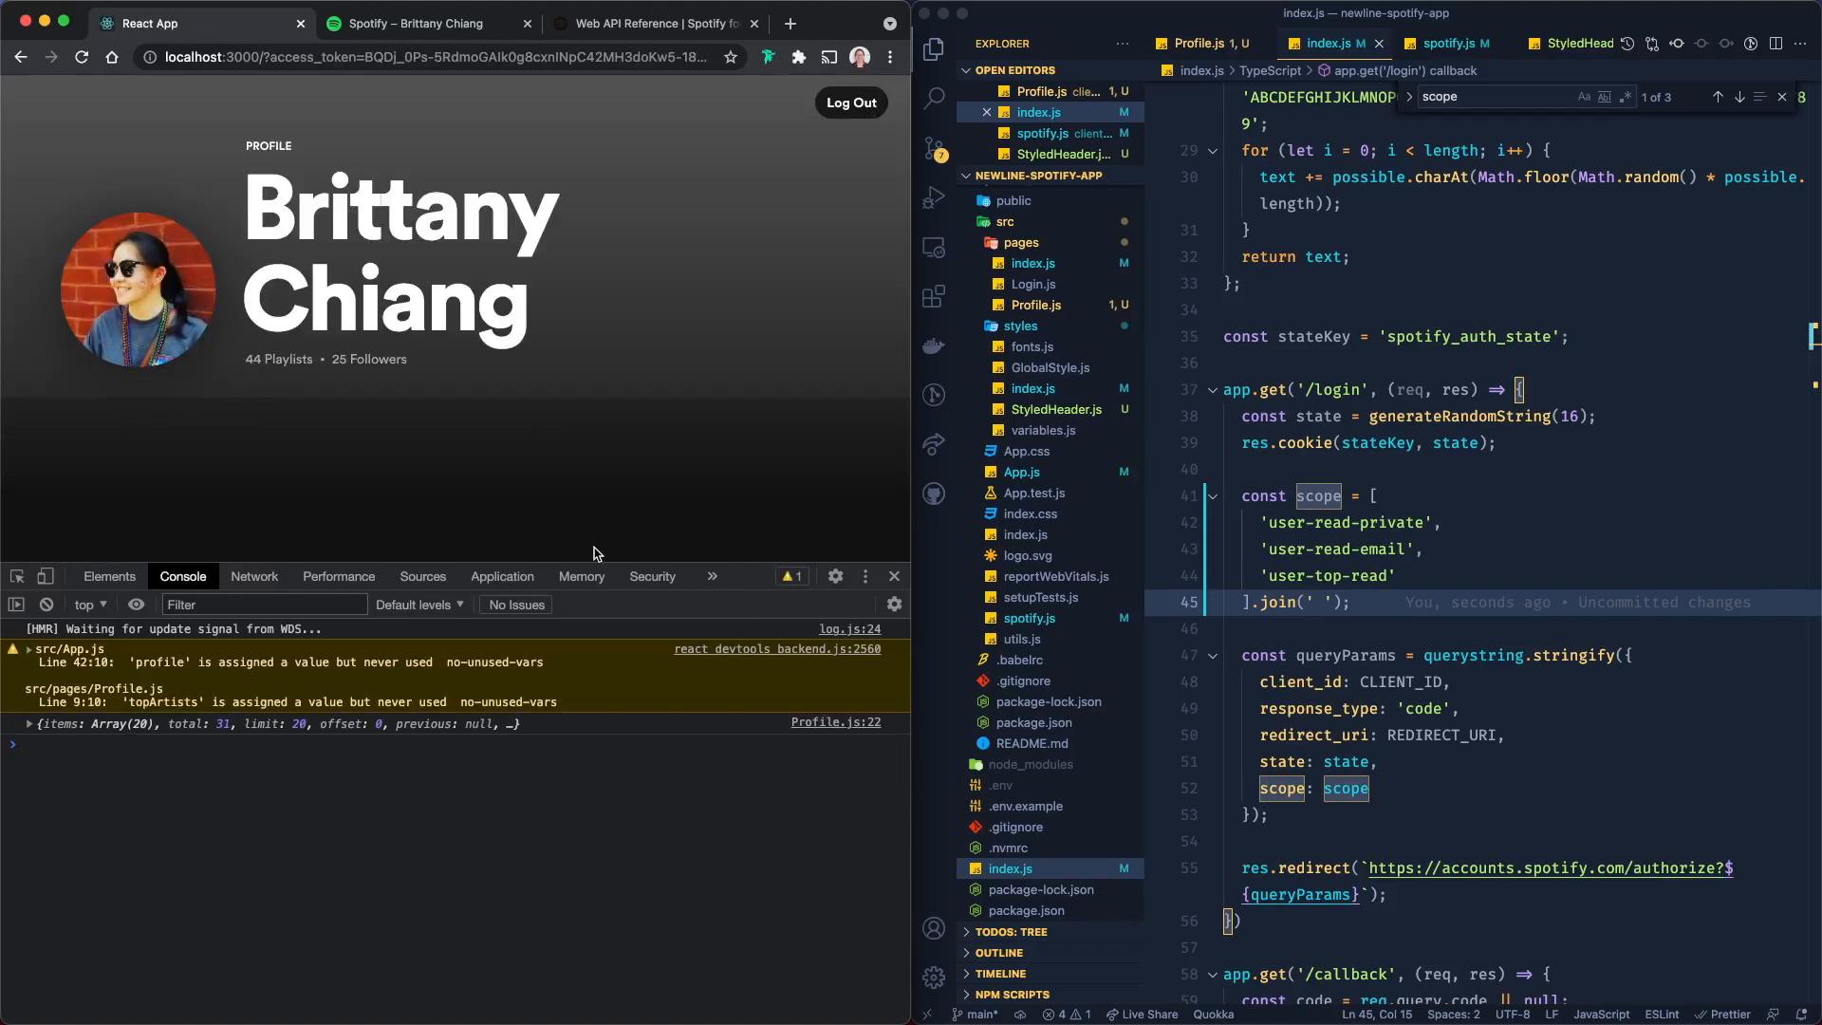Screen dimensions: 1822x1025
Task: Bookmark this page with the star
Action: point(731,57)
